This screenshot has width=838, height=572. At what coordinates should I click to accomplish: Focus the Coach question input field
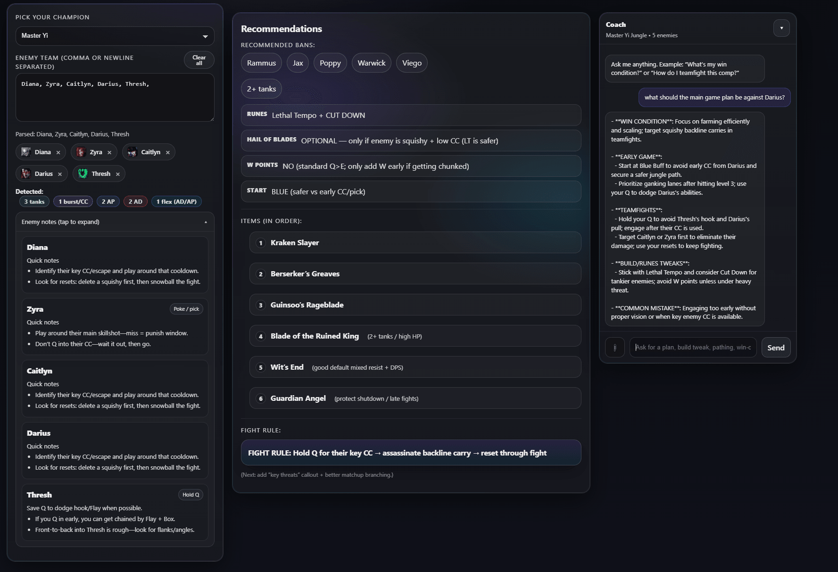(693, 348)
